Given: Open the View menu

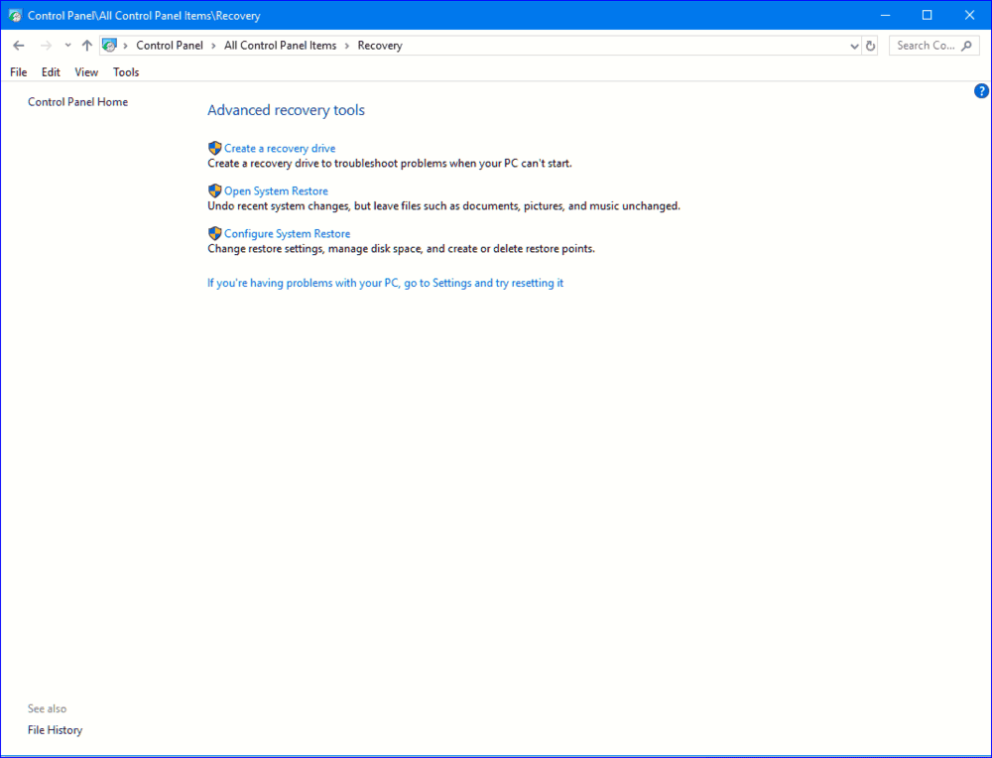Looking at the screenshot, I should point(86,72).
